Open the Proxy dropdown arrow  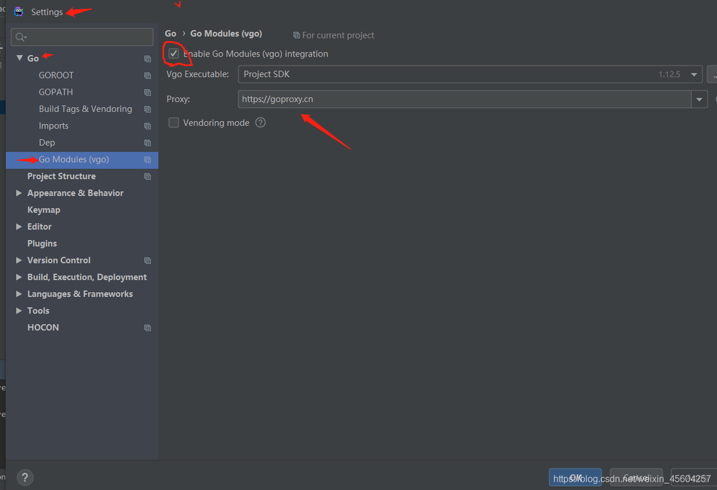[700, 99]
